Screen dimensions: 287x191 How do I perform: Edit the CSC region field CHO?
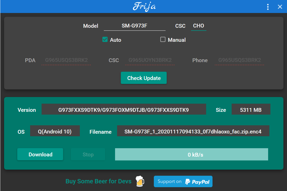[x=198, y=26]
